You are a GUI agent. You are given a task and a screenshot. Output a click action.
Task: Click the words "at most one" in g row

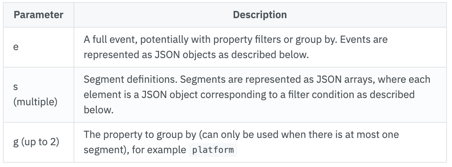pyautogui.click(x=378, y=135)
